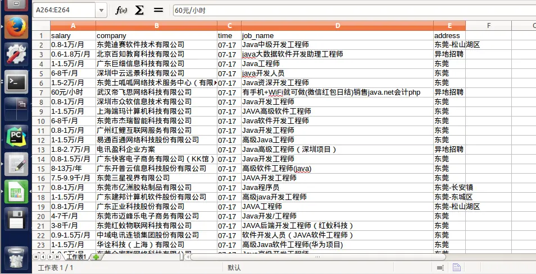536x274 pixels.
Task: Click the Sum sigma icon
Action: coord(139,10)
